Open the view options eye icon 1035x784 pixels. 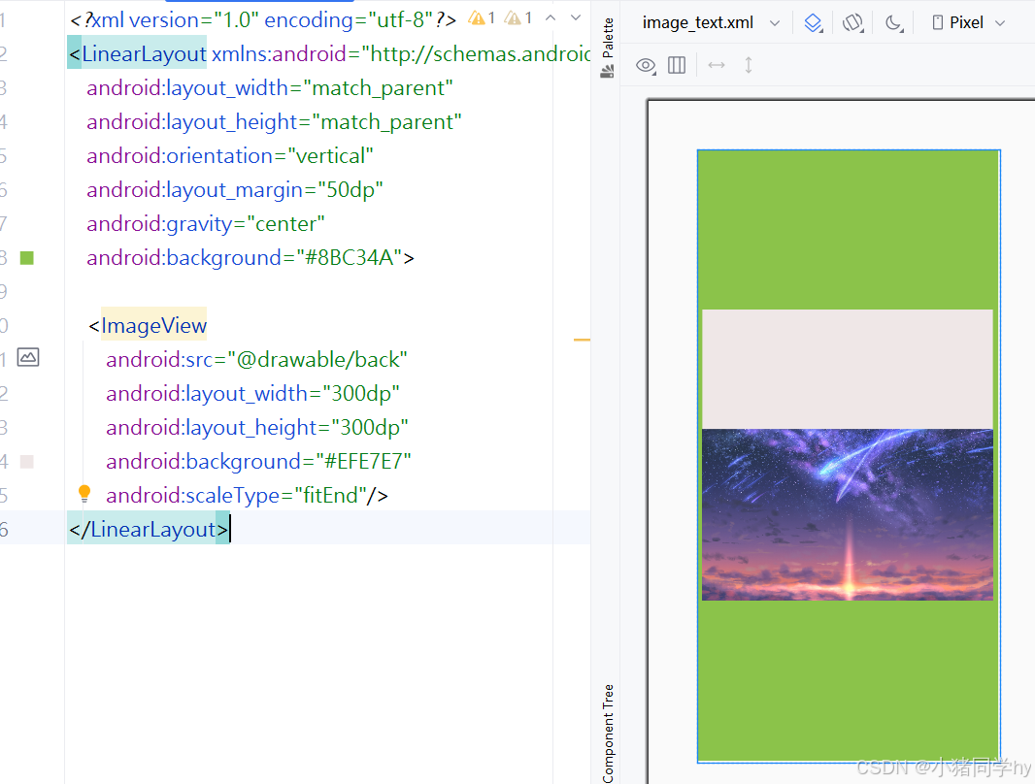point(647,65)
